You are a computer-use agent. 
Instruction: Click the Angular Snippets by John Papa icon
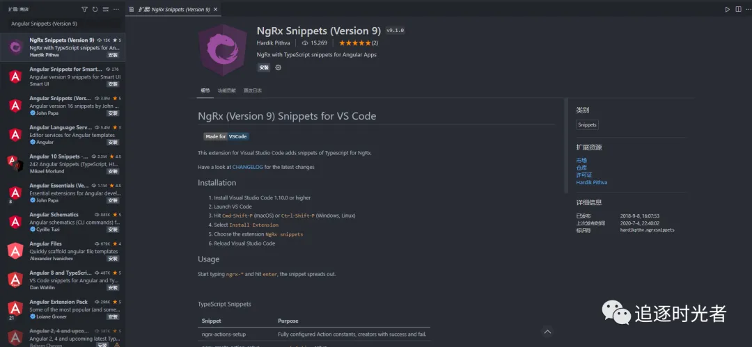click(15, 106)
